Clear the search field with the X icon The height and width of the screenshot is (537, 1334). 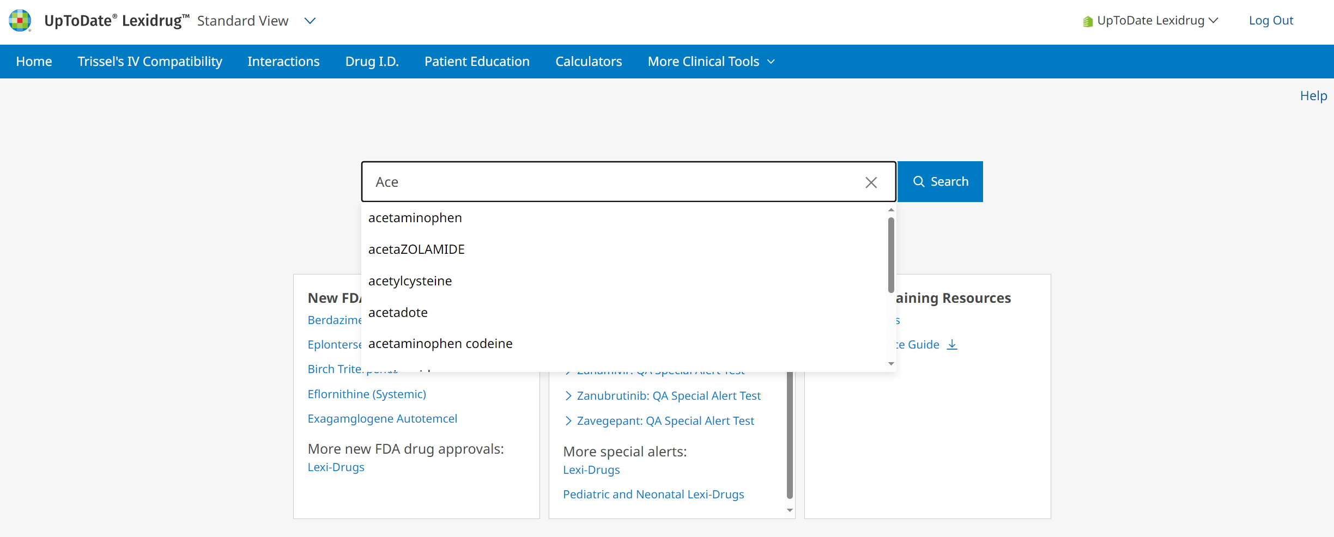coord(871,182)
